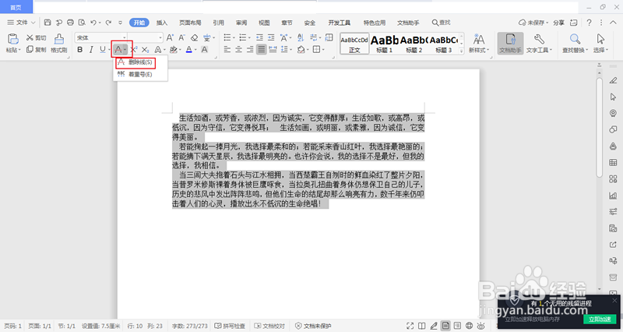
Task: Center align the text
Action: 238,50
